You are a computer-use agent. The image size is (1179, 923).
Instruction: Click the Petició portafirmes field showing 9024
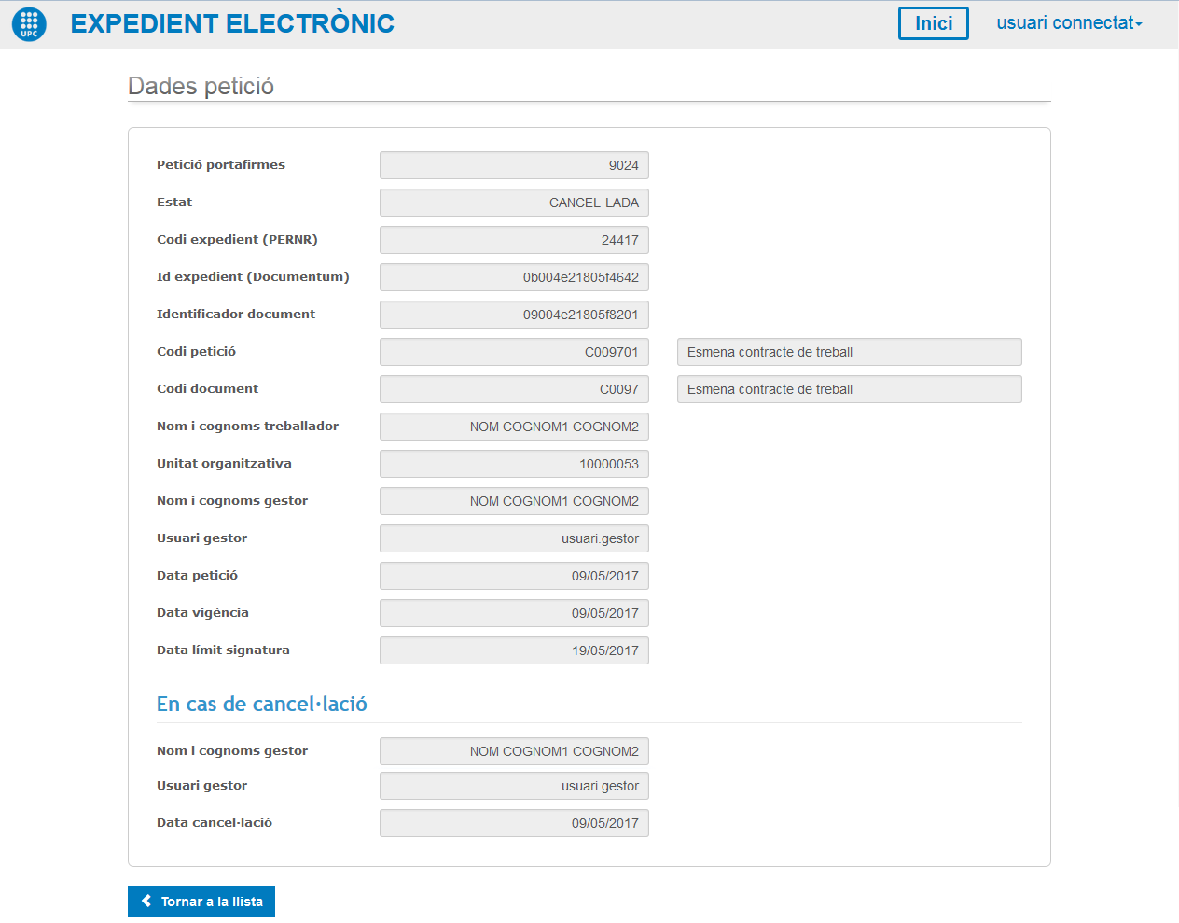[514, 165]
